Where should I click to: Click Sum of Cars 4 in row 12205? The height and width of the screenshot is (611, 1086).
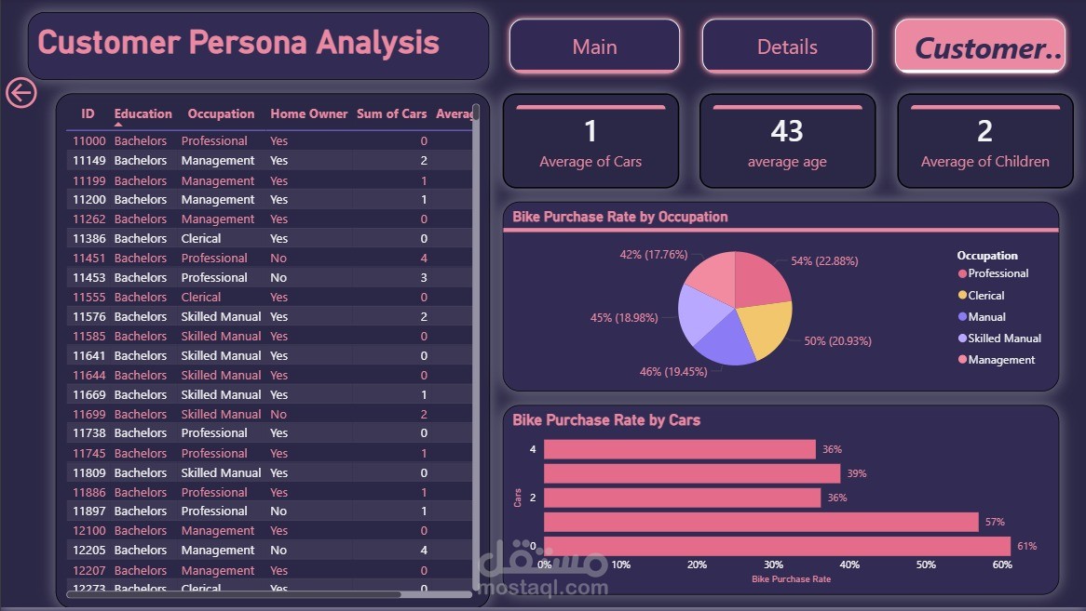[424, 551]
